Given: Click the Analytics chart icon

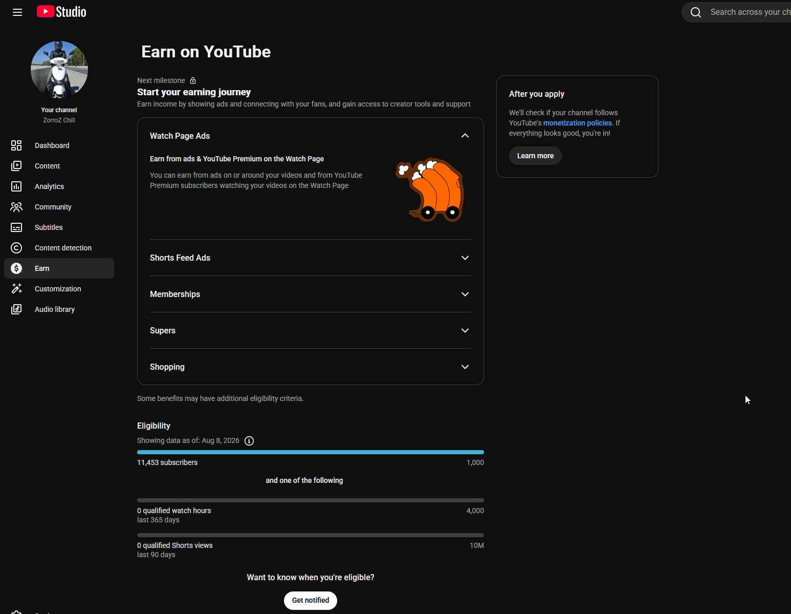Looking at the screenshot, I should [x=16, y=186].
